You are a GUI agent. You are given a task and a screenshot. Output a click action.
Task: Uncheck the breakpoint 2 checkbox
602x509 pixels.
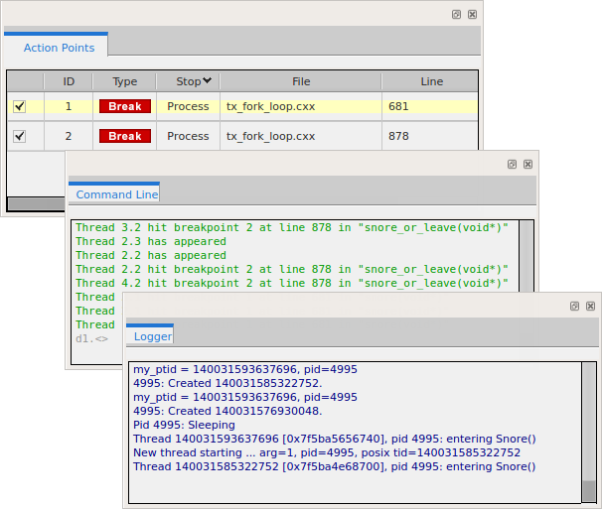20,136
